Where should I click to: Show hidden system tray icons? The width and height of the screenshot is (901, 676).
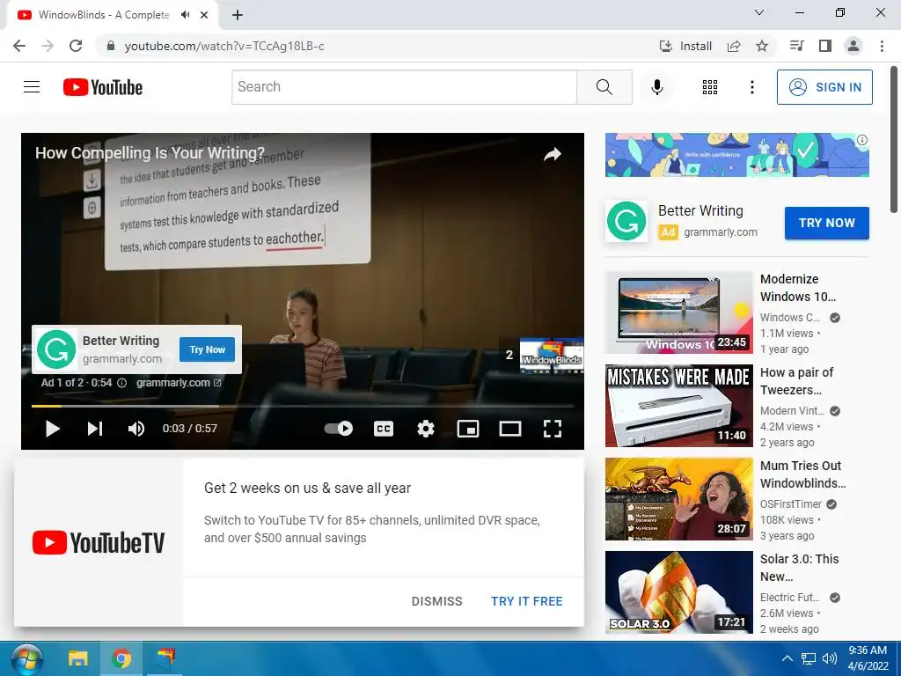787,658
